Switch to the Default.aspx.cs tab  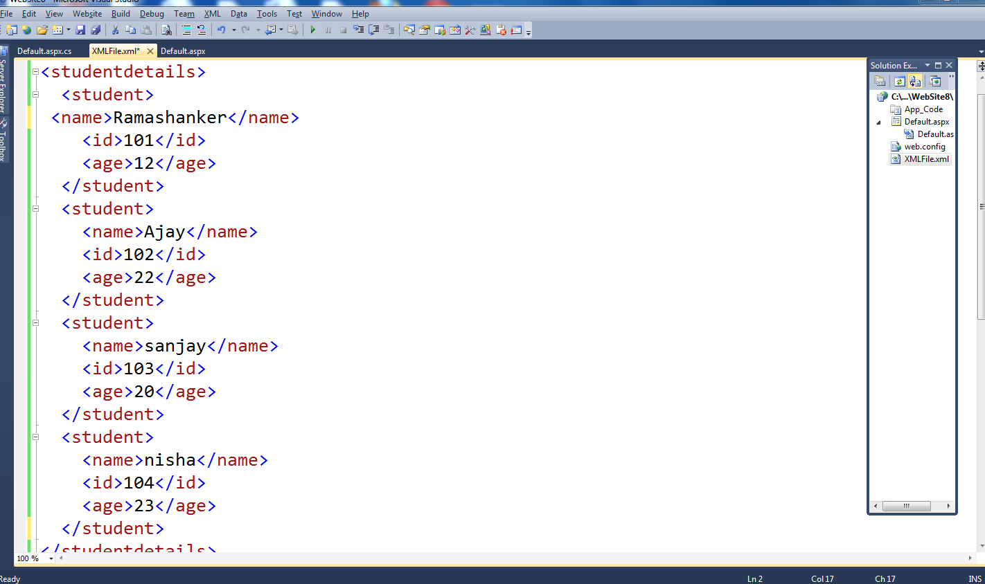click(x=46, y=51)
